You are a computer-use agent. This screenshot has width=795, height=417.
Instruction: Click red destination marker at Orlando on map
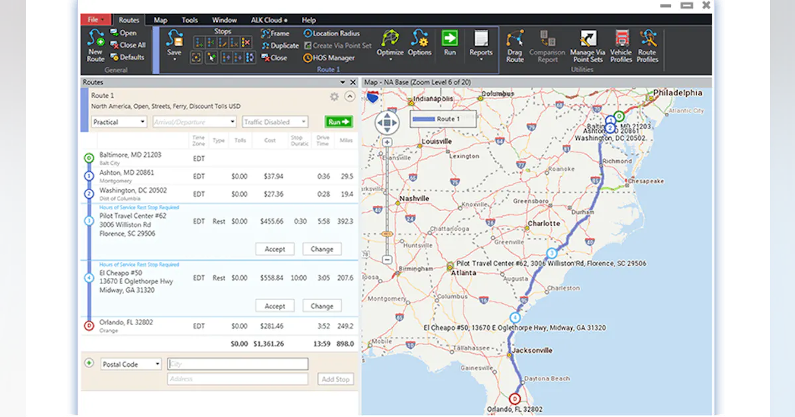point(515,399)
